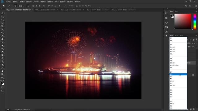This screenshot has height=111, width=198.
Task: Toggle the Auto-Select checkbox in options bar
Action: 15,6
